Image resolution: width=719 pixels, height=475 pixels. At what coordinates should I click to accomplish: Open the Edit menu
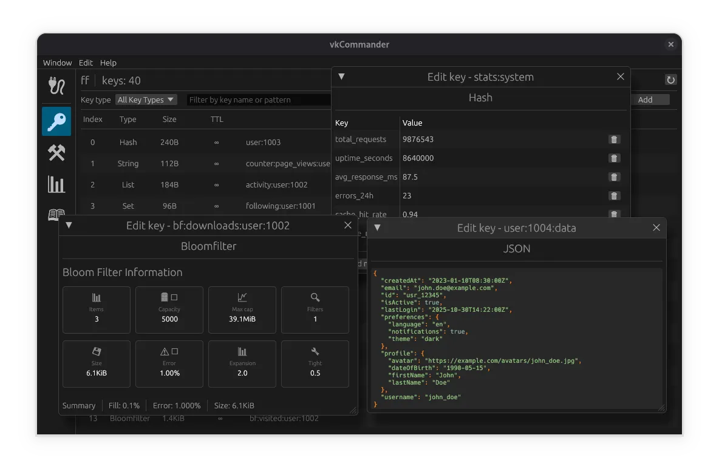coord(86,62)
